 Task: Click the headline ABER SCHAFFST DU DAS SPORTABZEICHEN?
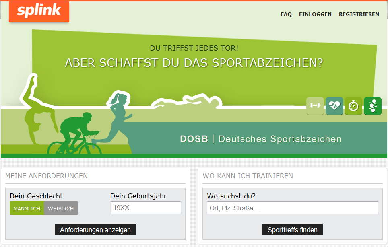194,63
